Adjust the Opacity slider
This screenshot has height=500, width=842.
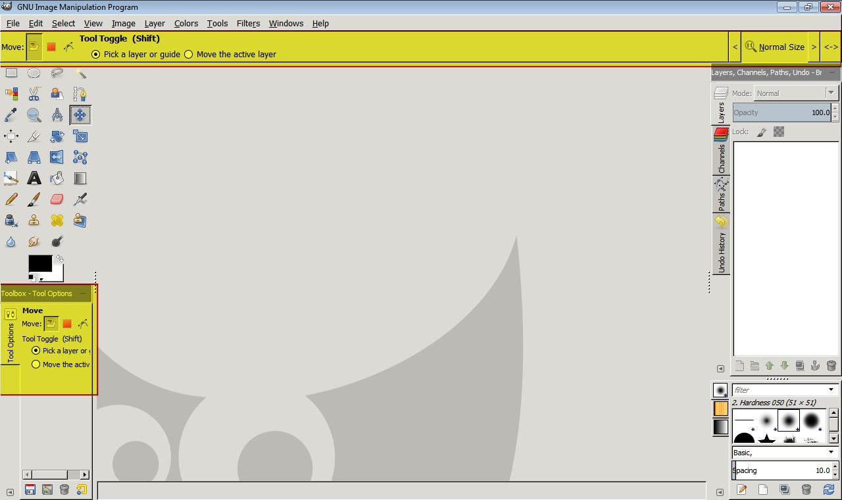(782, 113)
